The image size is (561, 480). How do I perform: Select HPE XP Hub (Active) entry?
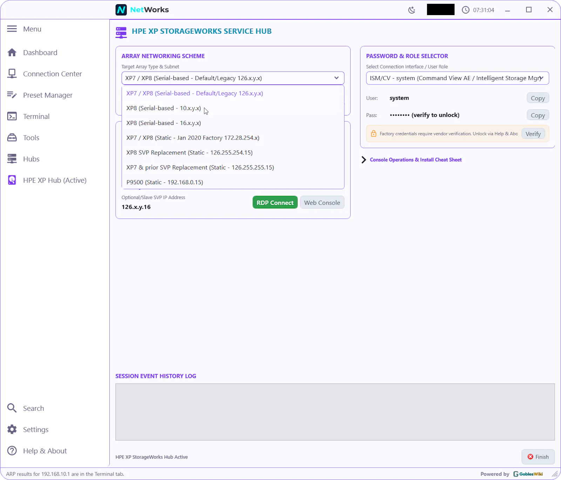[x=55, y=180]
